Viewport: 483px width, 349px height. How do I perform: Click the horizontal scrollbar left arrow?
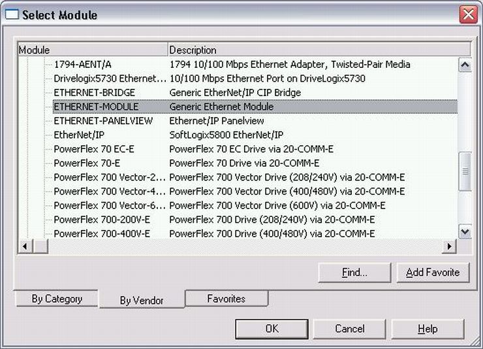point(25,246)
